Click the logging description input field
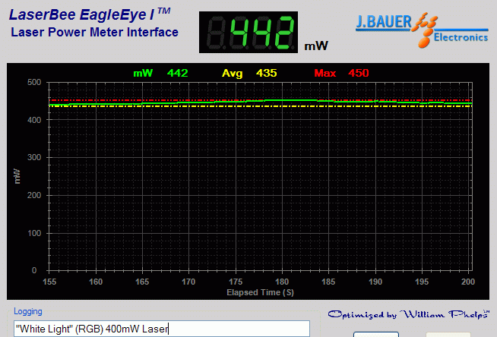This screenshot has width=497, height=337. 162,329
